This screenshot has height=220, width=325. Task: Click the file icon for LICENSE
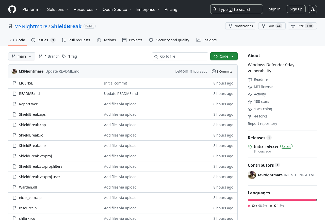point(15,83)
